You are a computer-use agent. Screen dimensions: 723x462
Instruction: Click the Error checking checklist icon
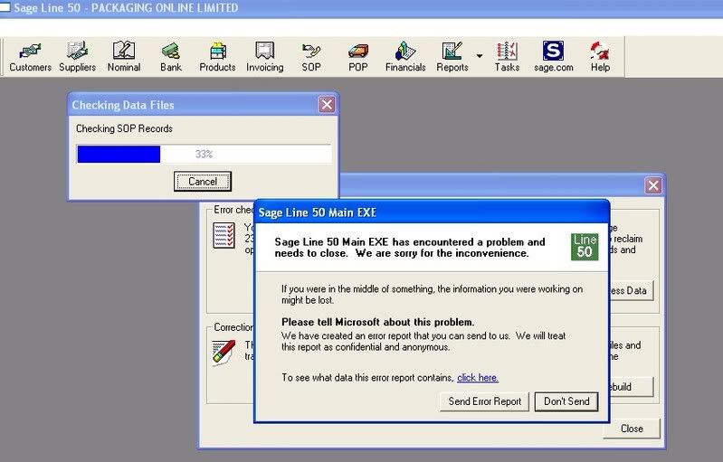coord(224,235)
